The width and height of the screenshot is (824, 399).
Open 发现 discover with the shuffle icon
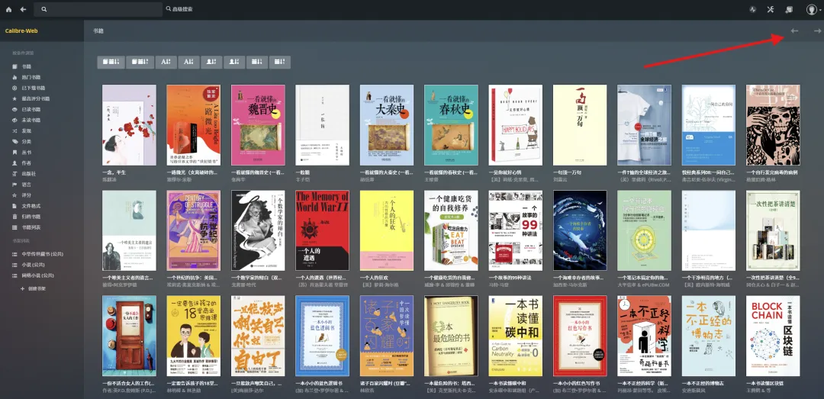pos(21,131)
